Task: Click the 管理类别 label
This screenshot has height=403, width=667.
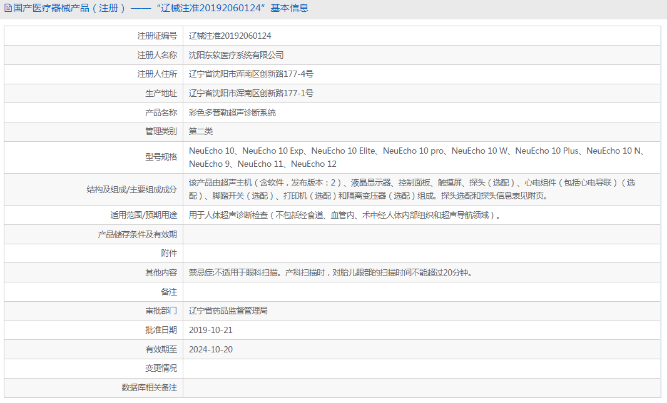Action: coord(161,132)
